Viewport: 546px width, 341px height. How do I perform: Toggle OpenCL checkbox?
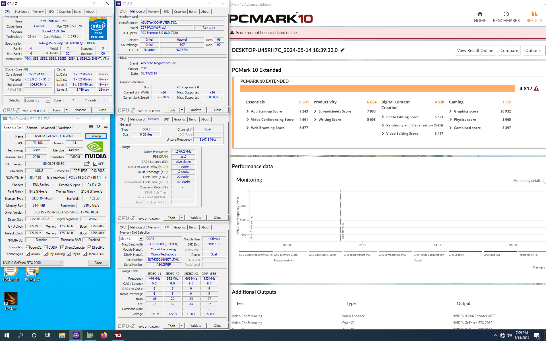coord(28,248)
